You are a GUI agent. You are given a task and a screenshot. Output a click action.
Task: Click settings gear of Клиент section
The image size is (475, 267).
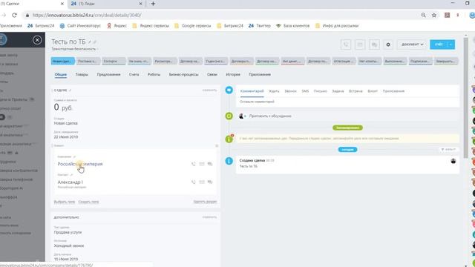217,146
